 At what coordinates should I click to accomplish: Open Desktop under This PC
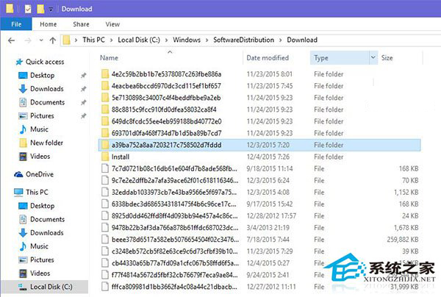click(x=42, y=206)
